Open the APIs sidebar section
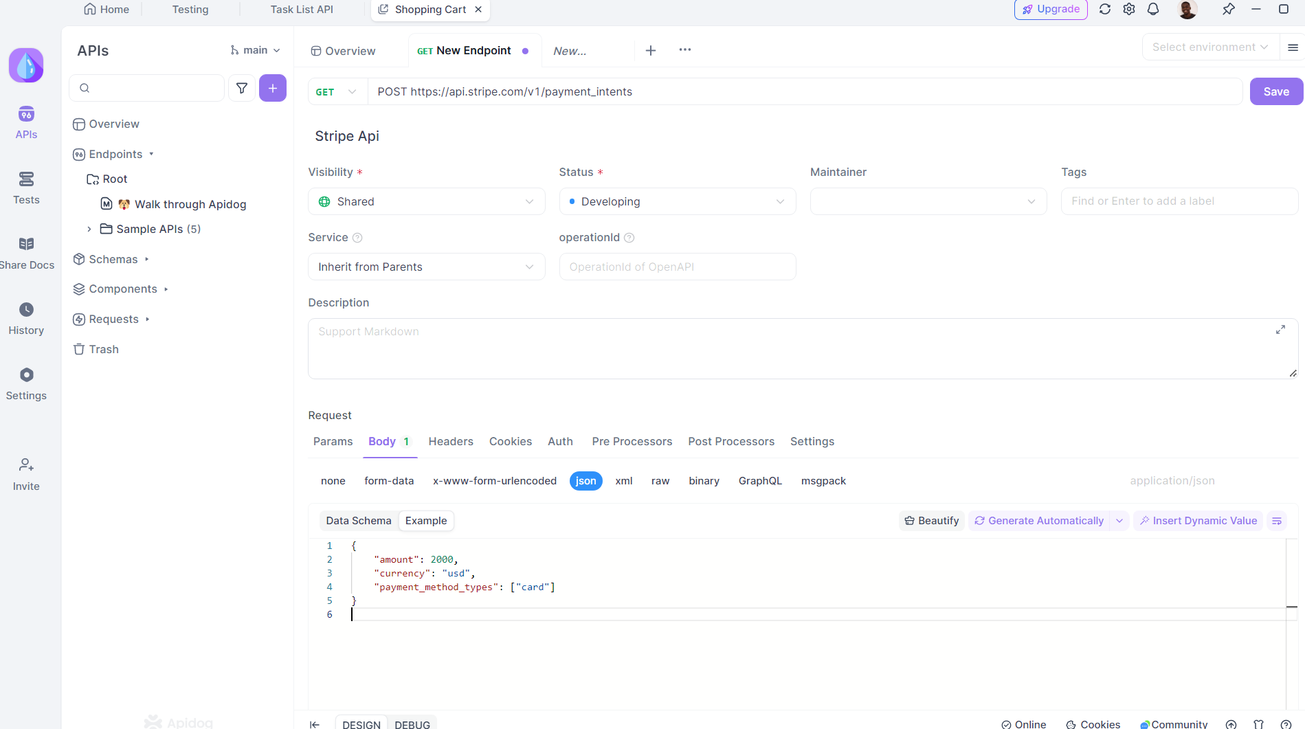1305x729 pixels. click(26, 122)
